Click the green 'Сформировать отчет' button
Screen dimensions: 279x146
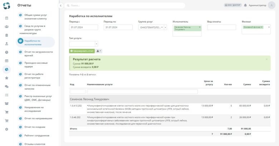tap(82, 51)
